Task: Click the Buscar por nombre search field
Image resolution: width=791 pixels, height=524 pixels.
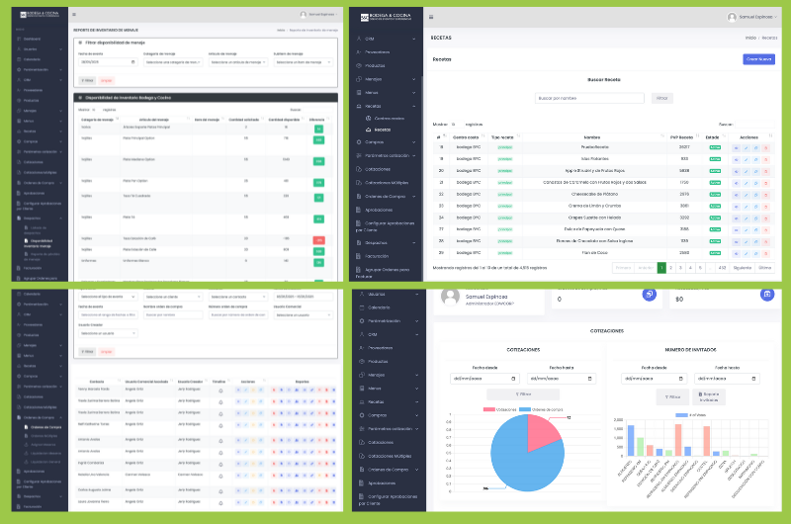Action: coord(590,98)
